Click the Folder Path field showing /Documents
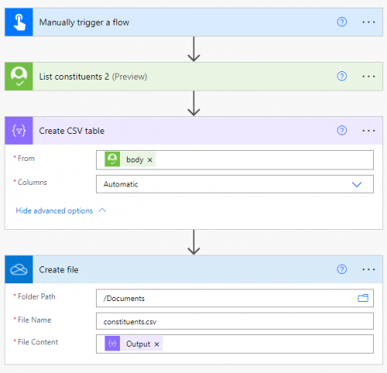This screenshot has width=387, height=373. (235, 298)
